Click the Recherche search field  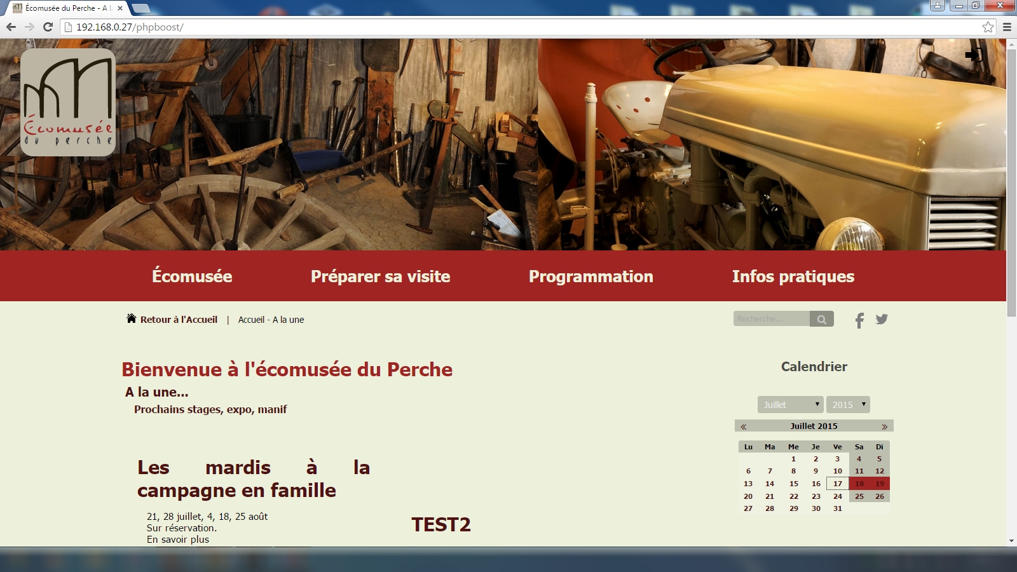click(771, 319)
